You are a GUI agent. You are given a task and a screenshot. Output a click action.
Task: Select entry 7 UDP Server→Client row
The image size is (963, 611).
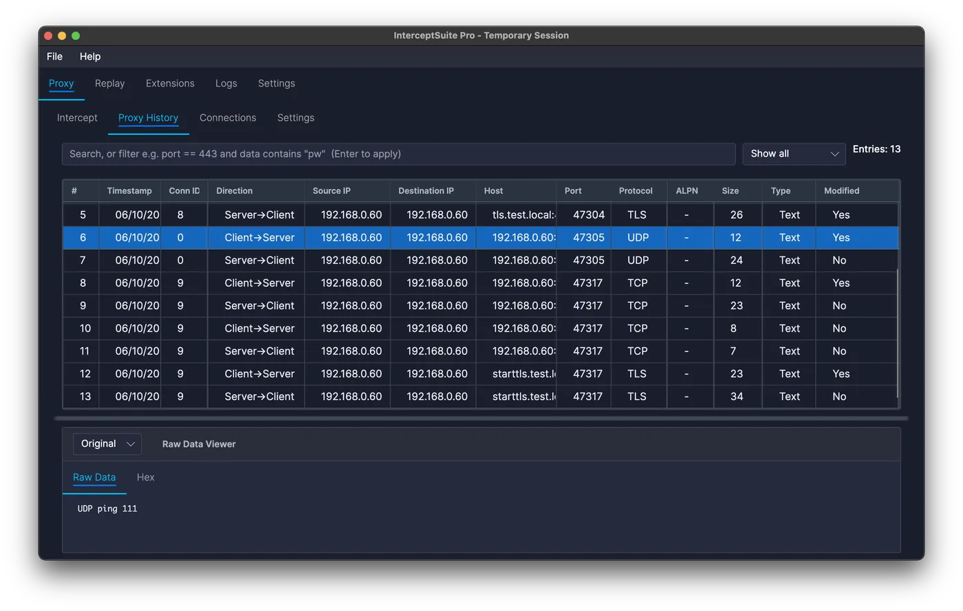(480, 260)
